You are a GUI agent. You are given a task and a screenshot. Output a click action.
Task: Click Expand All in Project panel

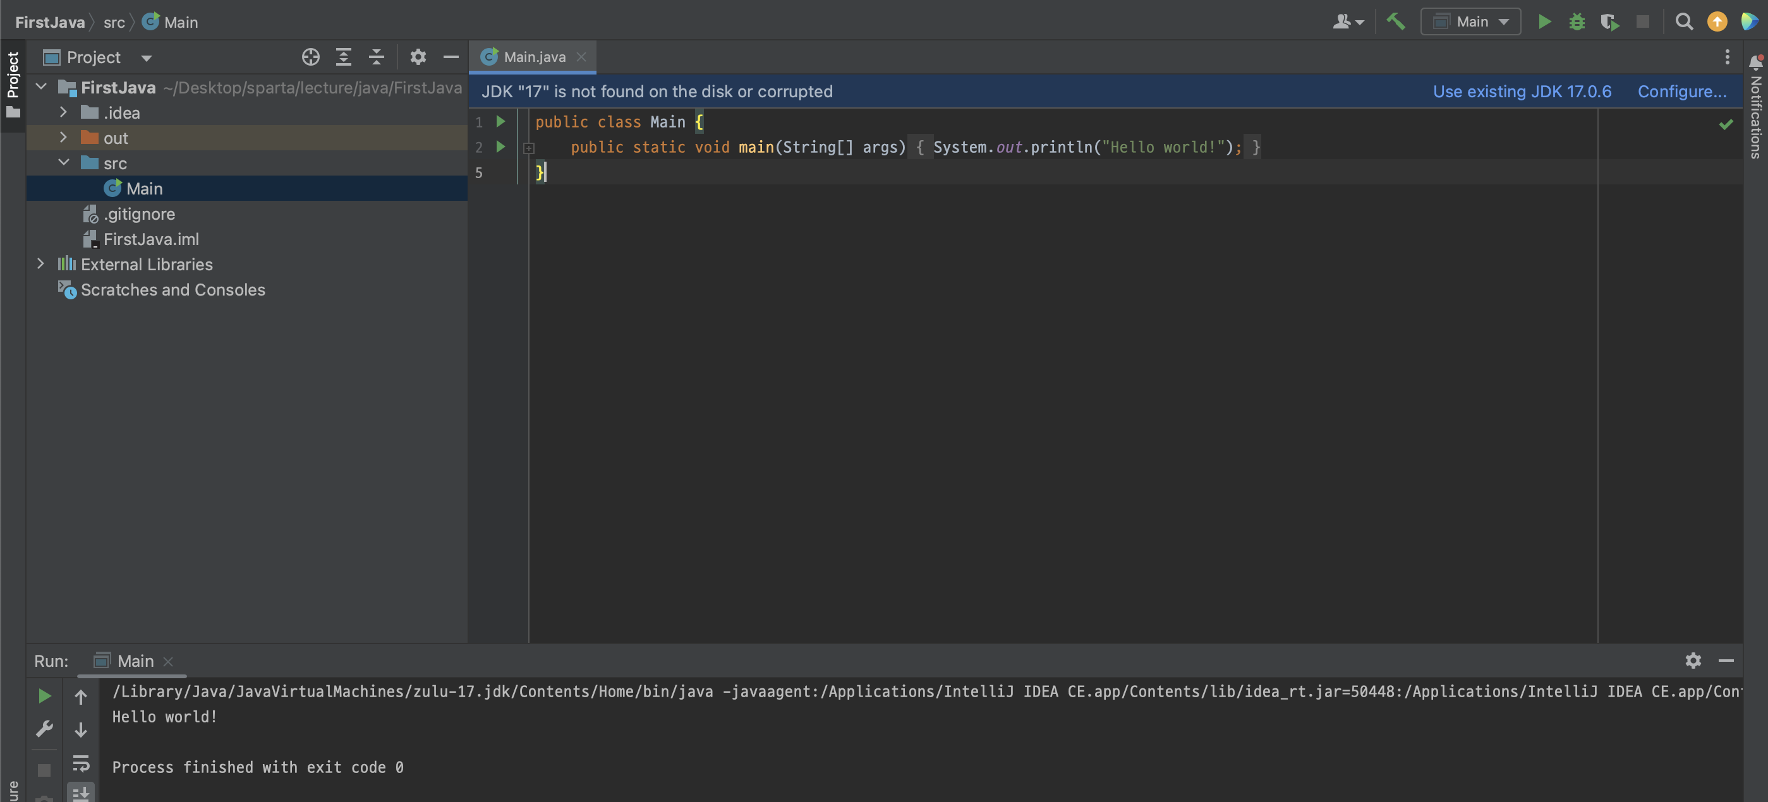(343, 57)
